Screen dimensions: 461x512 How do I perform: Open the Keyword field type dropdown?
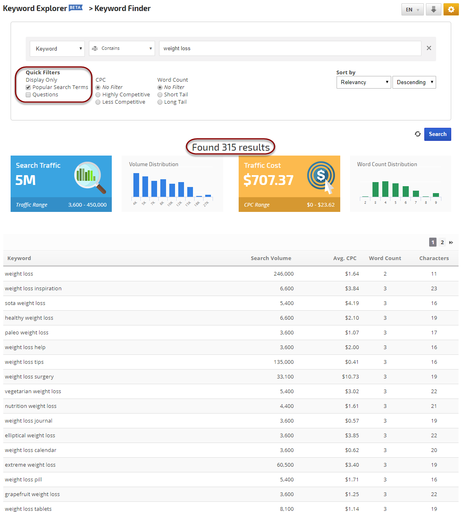click(57, 49)
